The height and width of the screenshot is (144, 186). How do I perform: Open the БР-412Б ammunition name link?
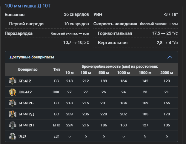click(26, 103)
